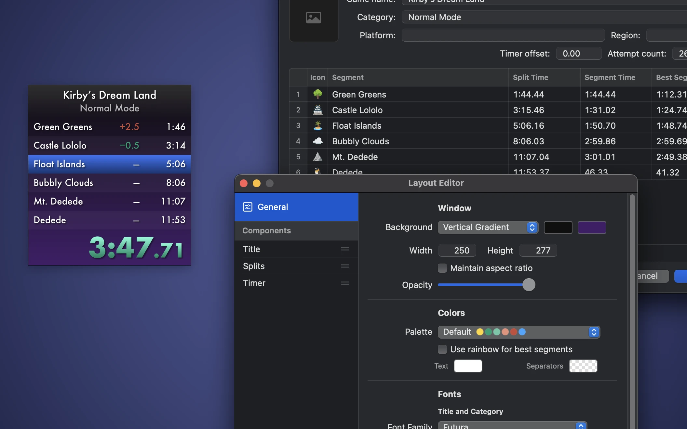Viewport: 687px width, 429px height.
Task: Click the 3:47.71 running timer
Action: 136,248
